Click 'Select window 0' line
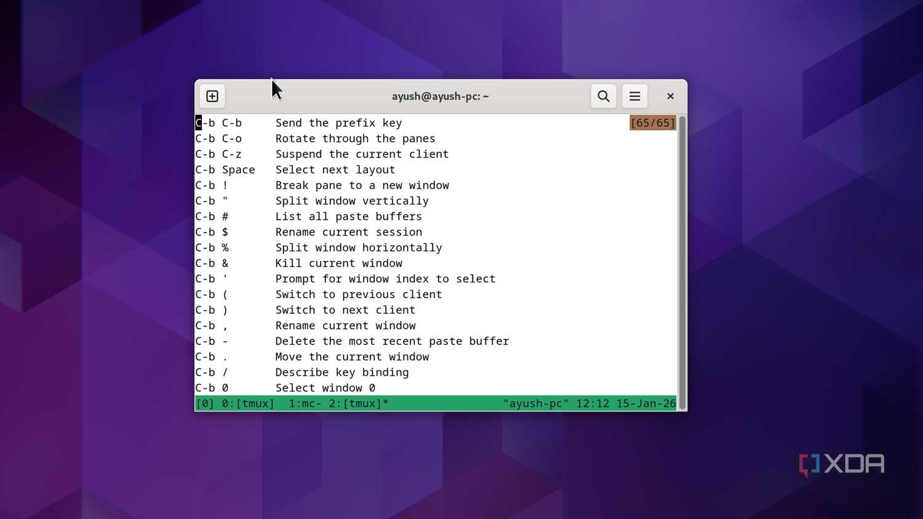 pyautogui.click(x=325, y=387)
